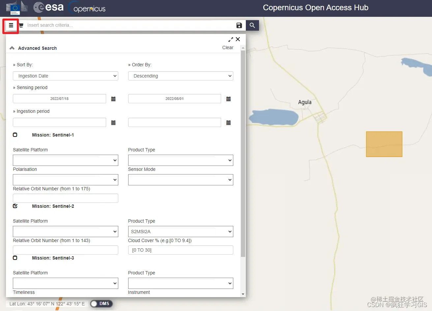
Task: Open the Polarisation dropdown
Action: tap(66, 180)
